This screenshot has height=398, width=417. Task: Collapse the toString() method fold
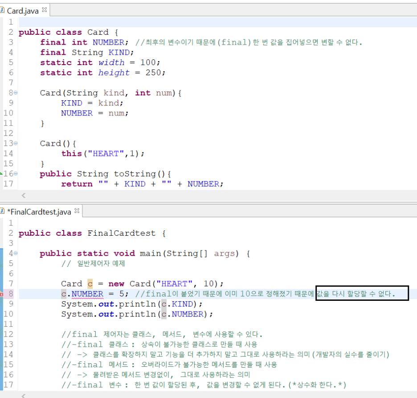click(x=16, y=173)
